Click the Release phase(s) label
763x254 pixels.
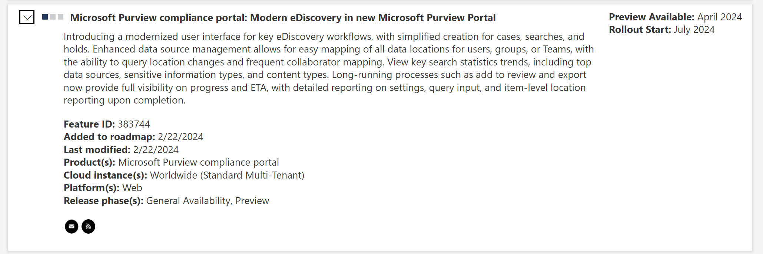click(103, 201)
